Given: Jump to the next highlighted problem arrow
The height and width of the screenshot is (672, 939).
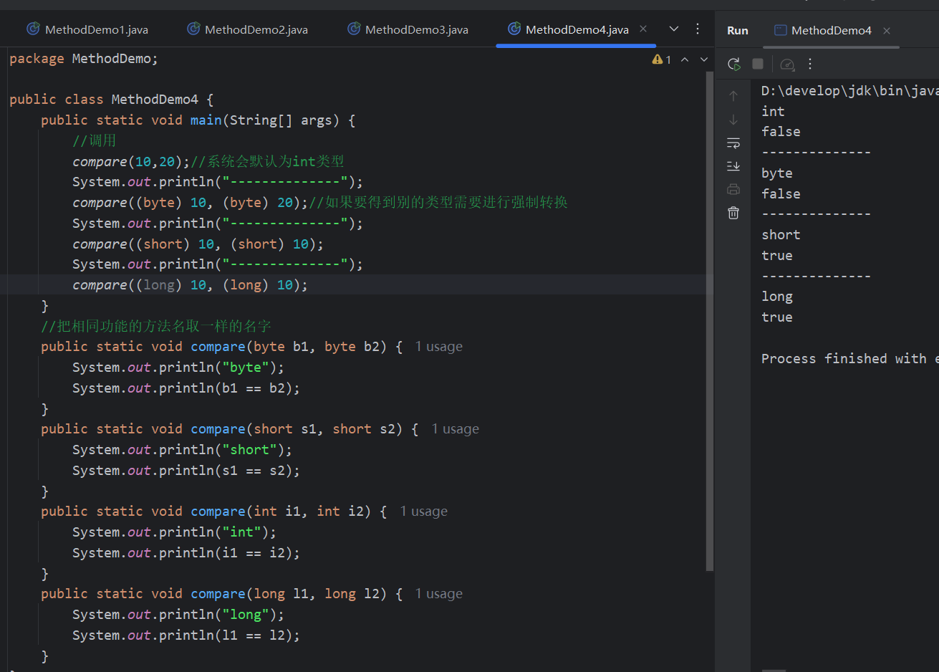Looking at the screenshot, I should (704, 59).
